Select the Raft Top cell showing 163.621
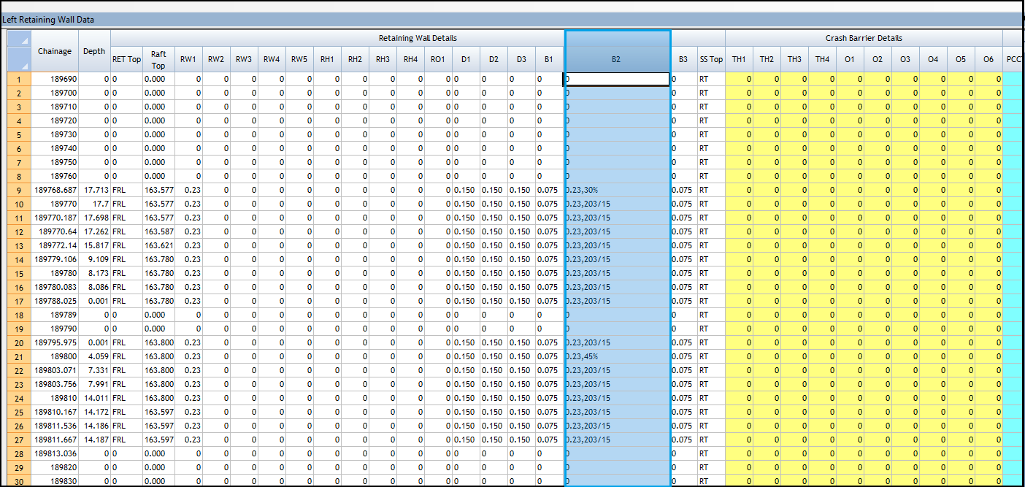The image size is (1025, 487). [x=158, y=245]
